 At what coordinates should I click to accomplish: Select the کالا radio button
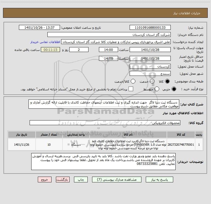tap(167, 81)
